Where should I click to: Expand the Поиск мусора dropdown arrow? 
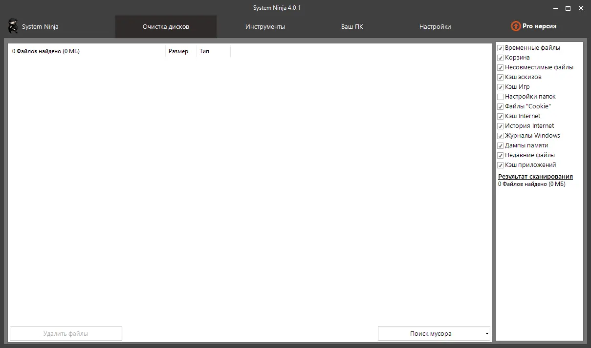pos(487,334)
